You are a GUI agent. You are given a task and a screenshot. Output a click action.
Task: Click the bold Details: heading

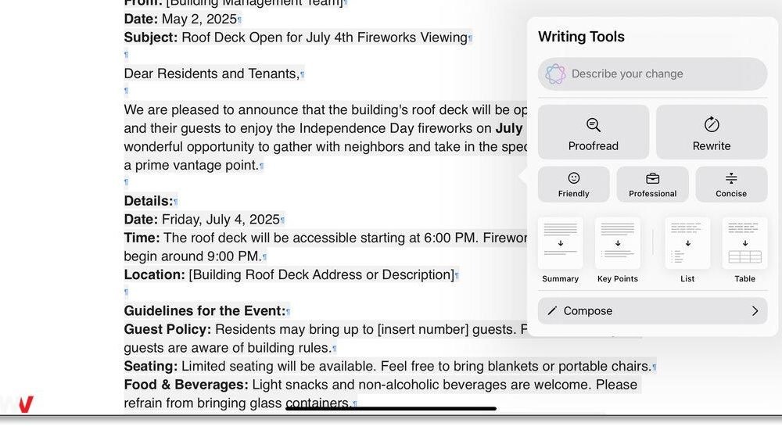coord(148,201)
